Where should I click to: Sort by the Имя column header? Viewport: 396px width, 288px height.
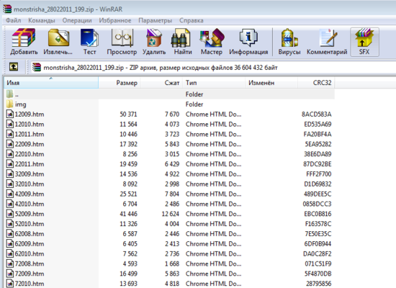tap(51, 83)
